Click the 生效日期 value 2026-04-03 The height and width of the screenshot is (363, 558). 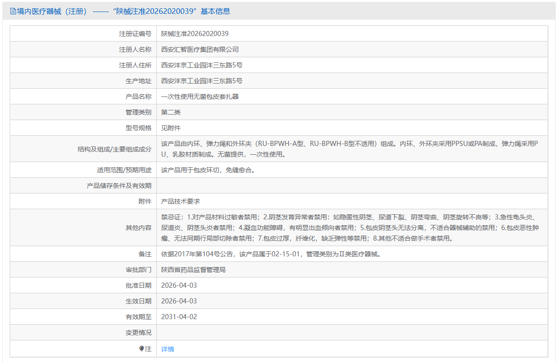179,301
